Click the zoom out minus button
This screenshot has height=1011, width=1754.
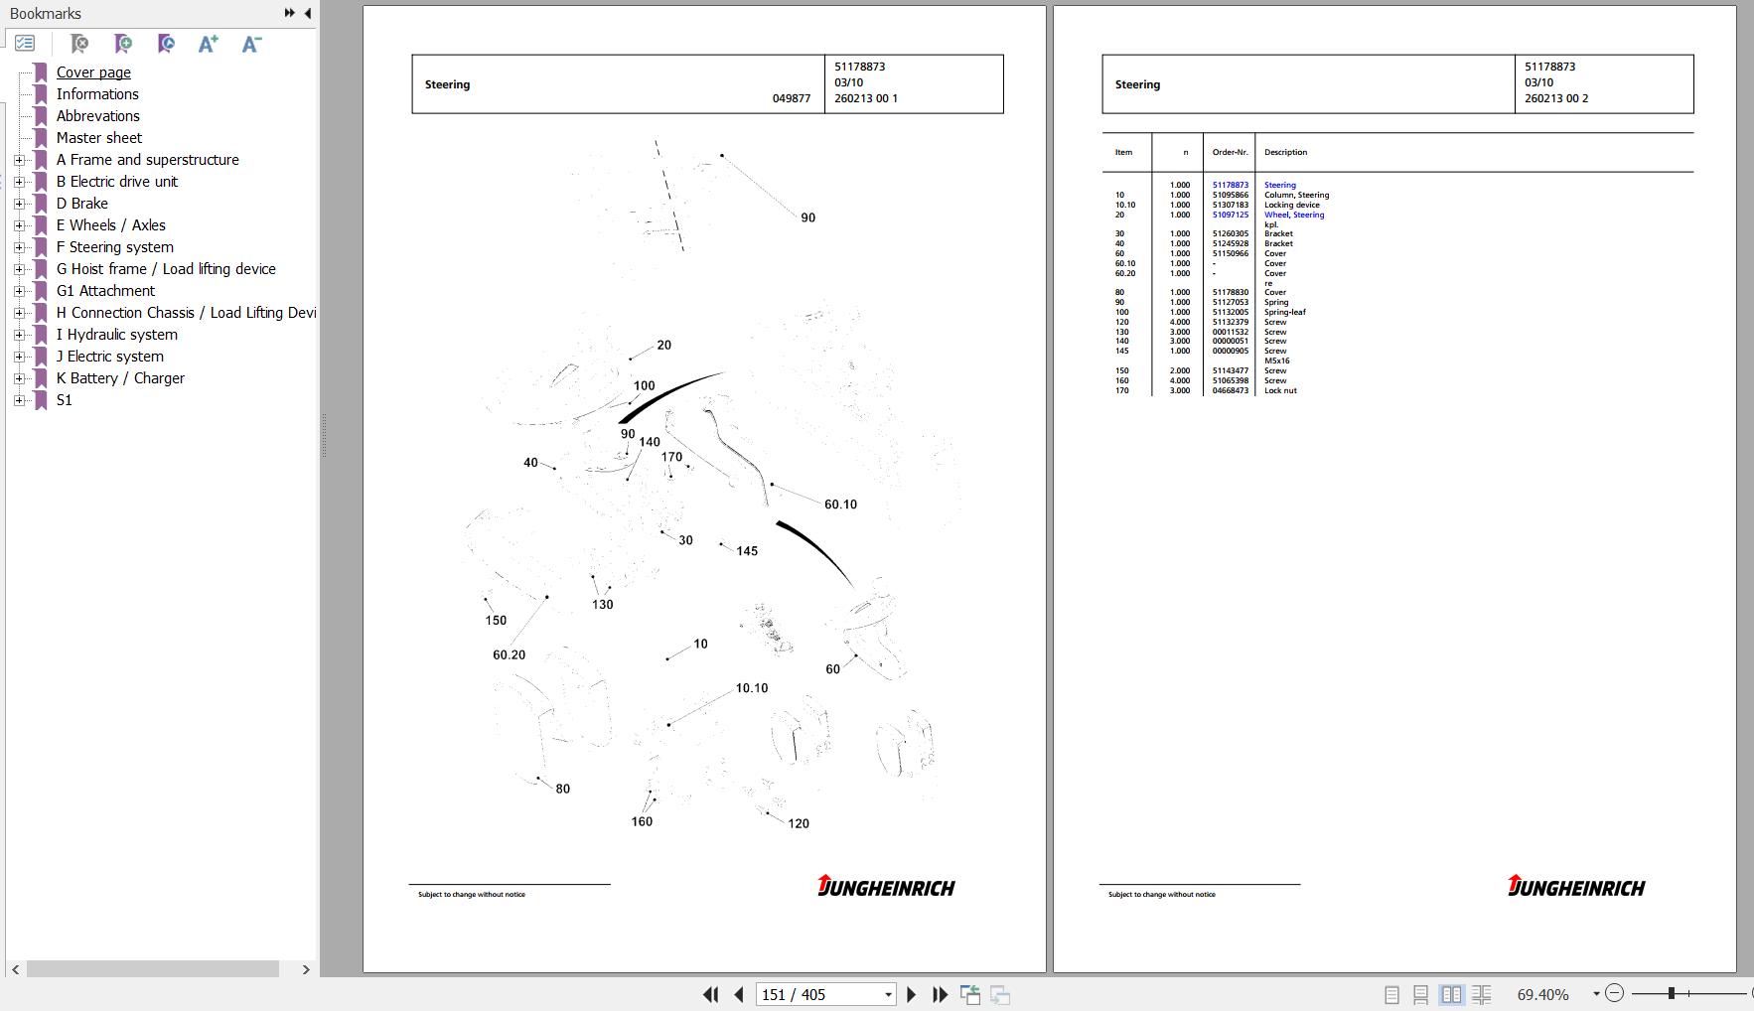(x=1614, y=993)
